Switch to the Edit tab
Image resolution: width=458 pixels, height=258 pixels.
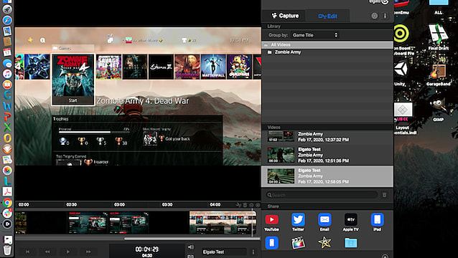327,16
